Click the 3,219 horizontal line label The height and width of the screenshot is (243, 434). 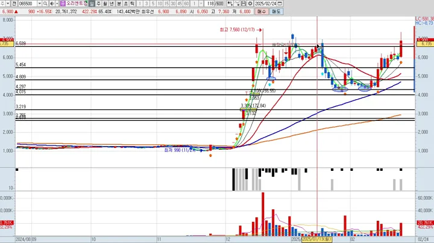click(x=20, y=106)
